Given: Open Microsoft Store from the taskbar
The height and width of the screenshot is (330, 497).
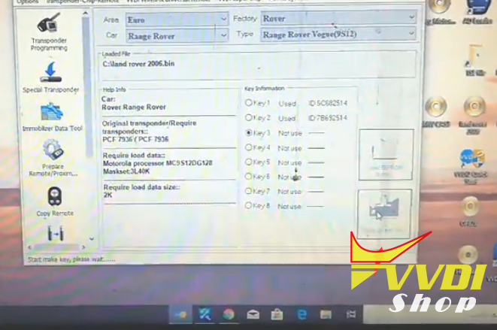Looking at the screenshot, I should [277, 314].
